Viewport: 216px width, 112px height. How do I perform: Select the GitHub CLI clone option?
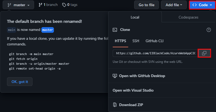coord(155,41)
